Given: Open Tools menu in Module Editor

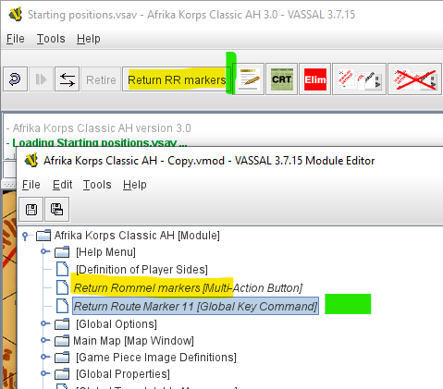Looking at the screenshot, I should pos(97,185).
